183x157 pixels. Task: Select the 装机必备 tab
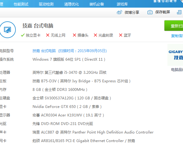pyautogui.click(x=97, y=4)
